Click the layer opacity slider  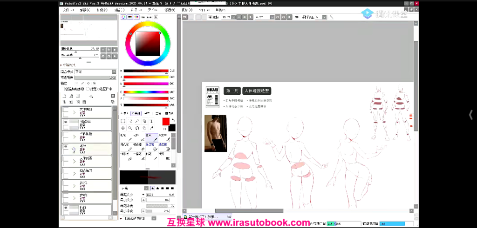(x=95, y=78)
